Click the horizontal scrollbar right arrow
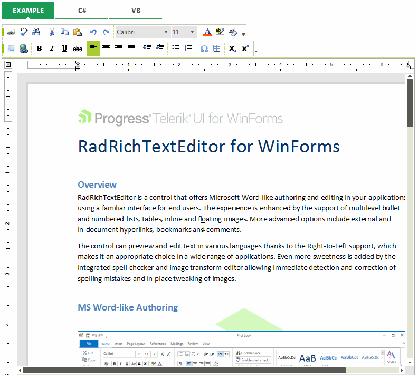The height and width of the screenshot is (378, 418). [x=402, y=370]
